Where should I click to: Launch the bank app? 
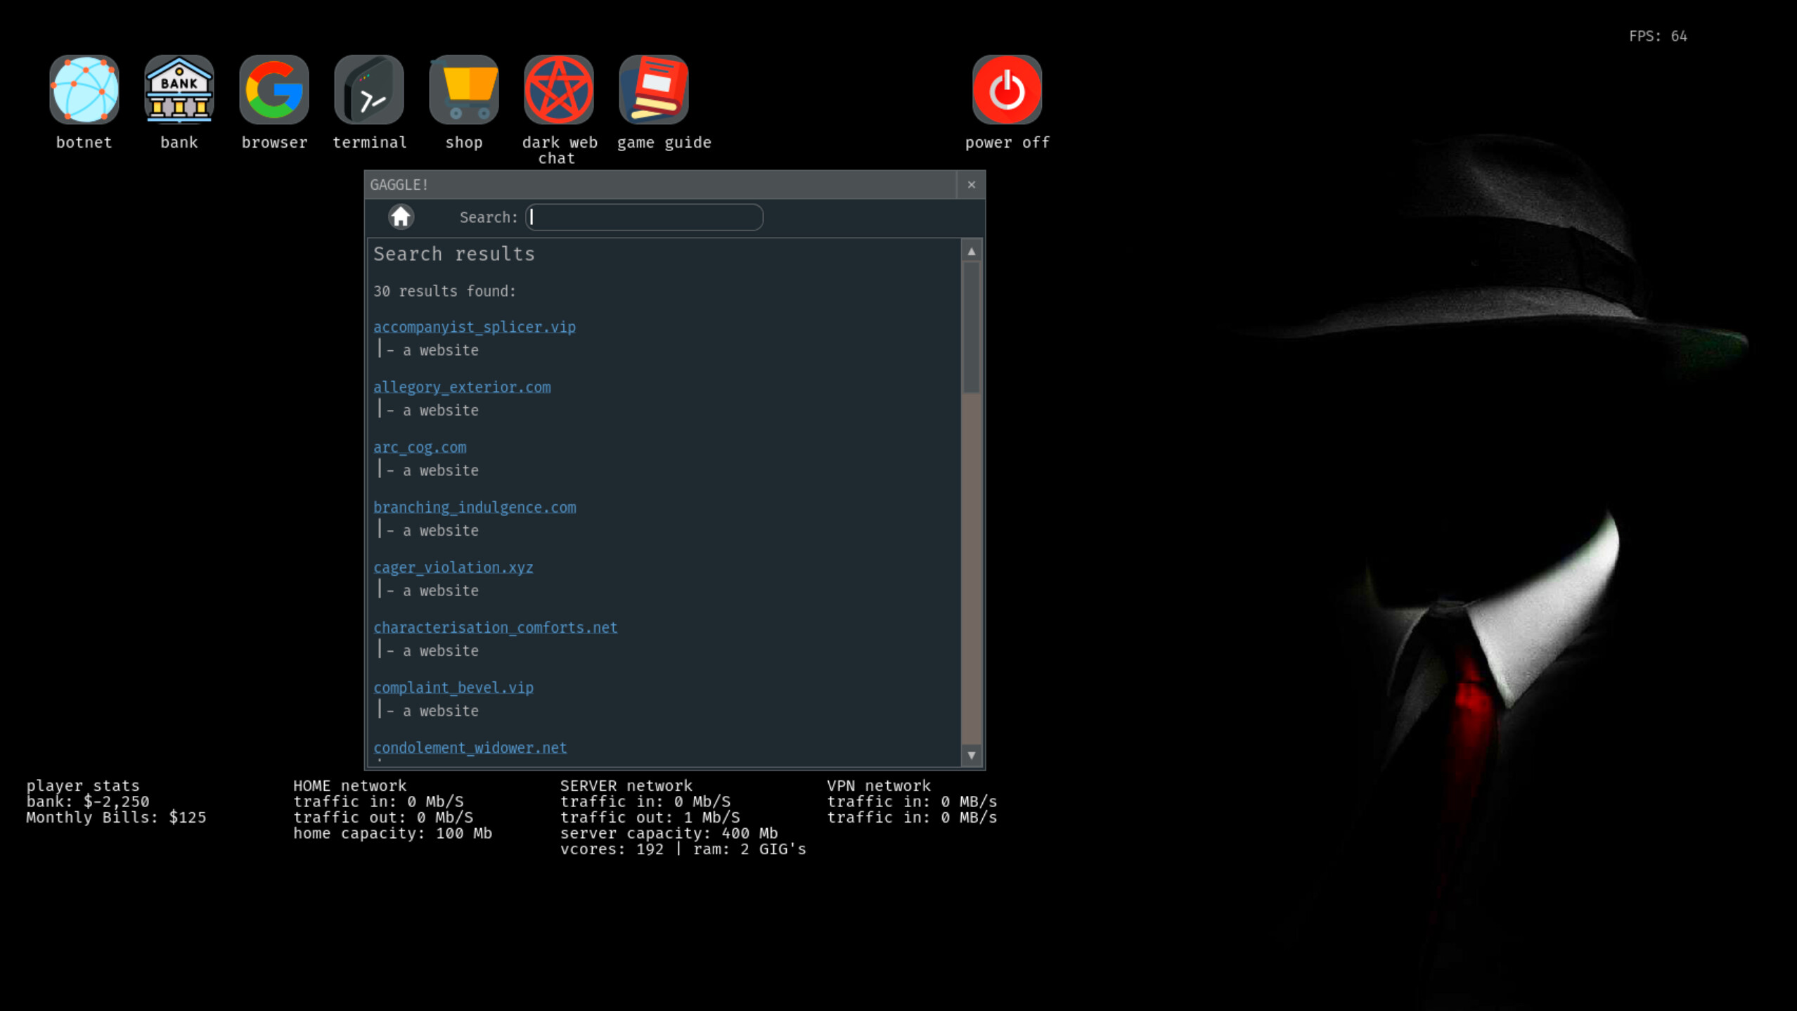coord(179,89)
